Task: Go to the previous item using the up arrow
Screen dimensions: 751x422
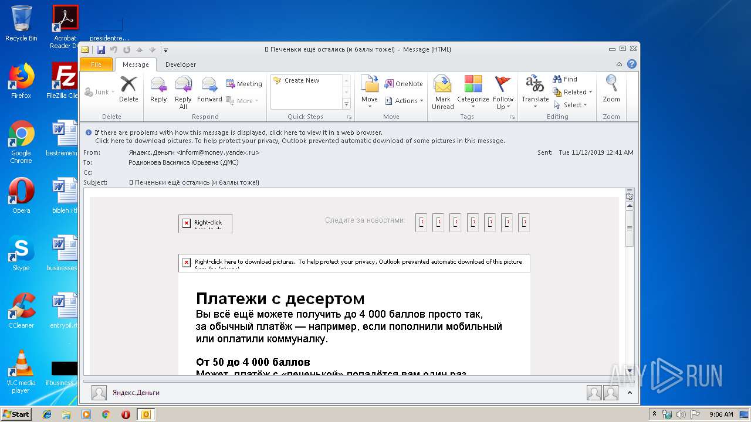Action: pyautogui.click(x=140, y=50)
